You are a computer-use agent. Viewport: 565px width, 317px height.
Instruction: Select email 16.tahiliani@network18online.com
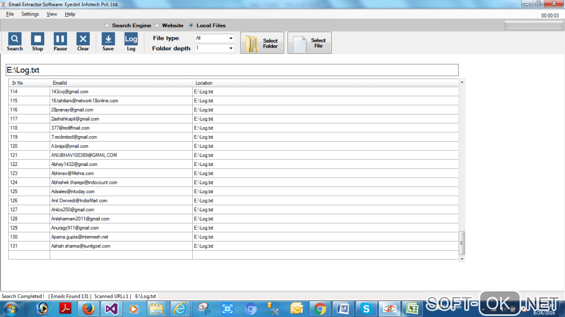[x=84, y=101]
